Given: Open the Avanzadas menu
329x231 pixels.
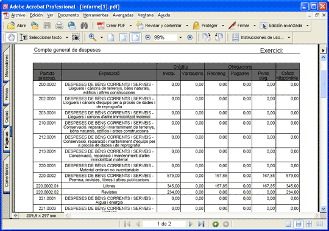Looking at the screenshot, I should point(123,15).
